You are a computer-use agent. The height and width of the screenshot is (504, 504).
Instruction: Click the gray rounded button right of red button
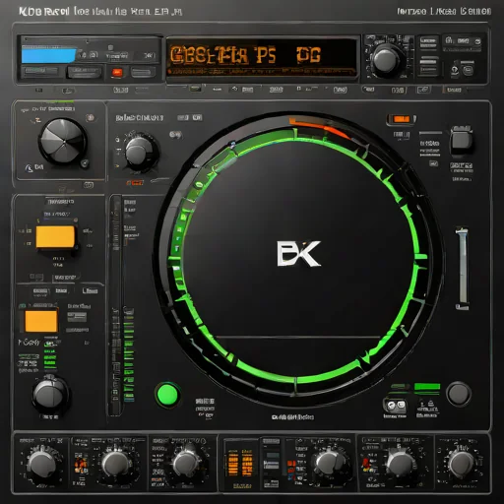coord(143,72)
